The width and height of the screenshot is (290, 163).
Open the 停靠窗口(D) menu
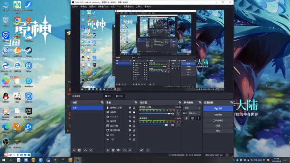click(103, 7)
